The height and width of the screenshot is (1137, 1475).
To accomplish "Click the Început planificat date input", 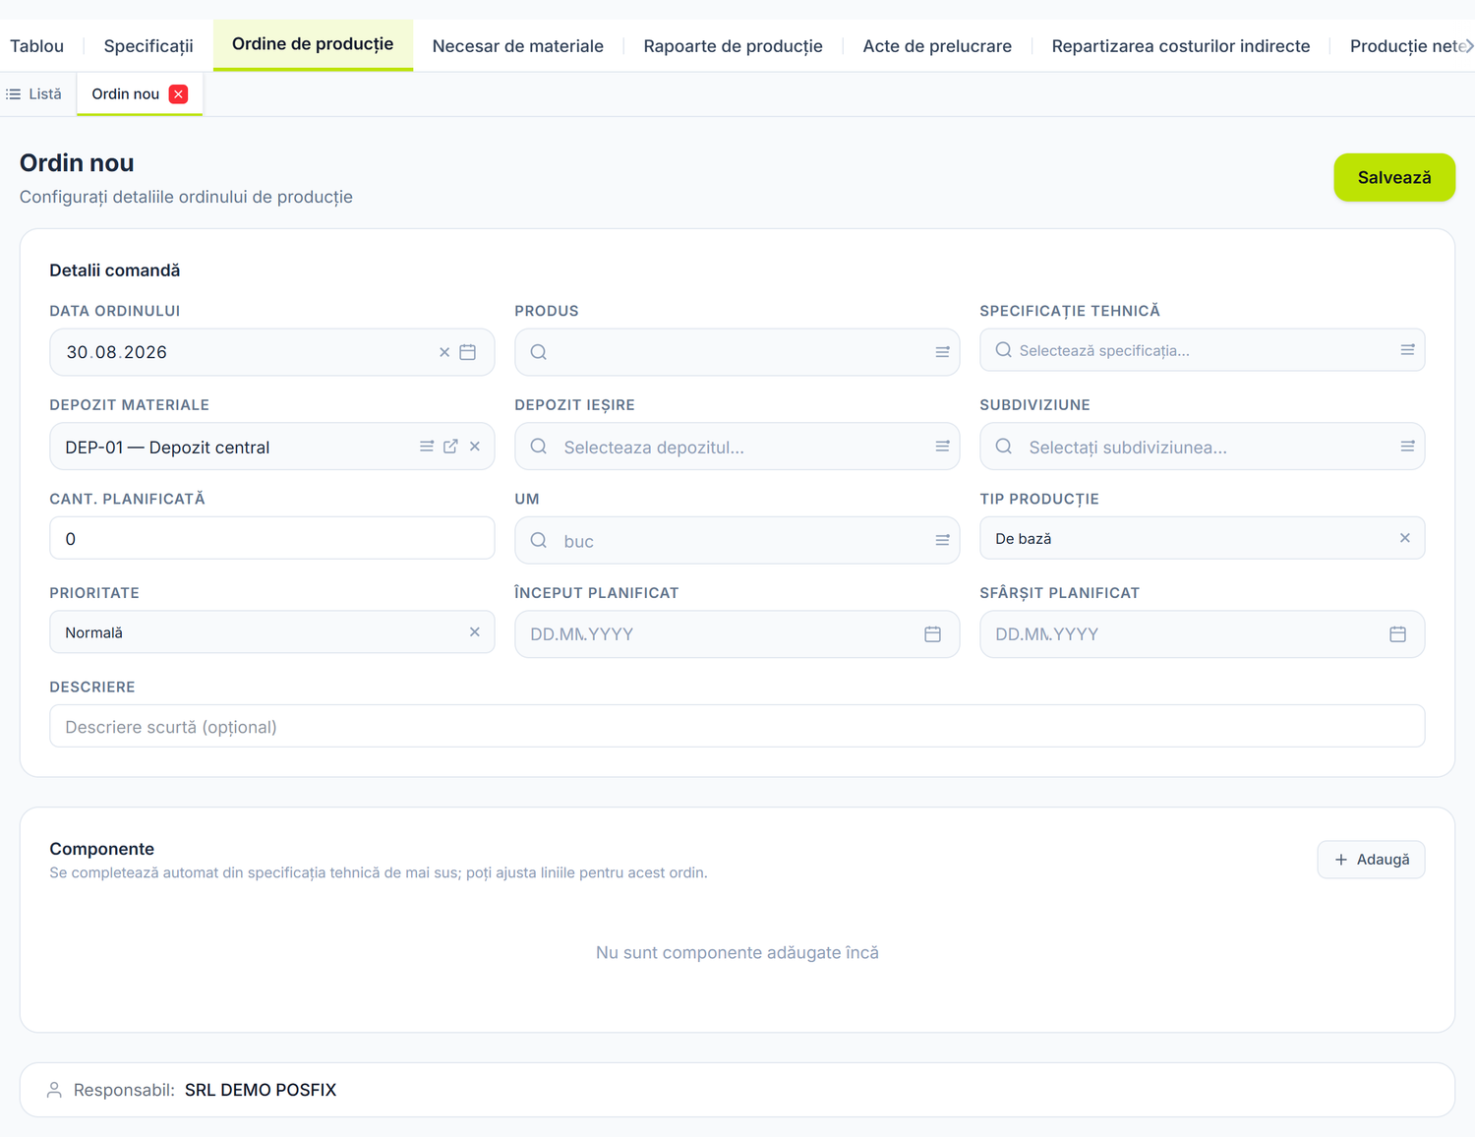I will (x=737, y=634).
